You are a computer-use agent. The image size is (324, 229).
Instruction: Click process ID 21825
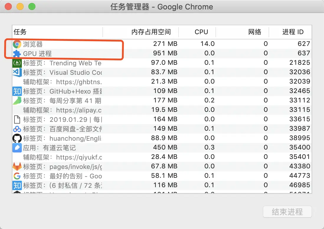coord(300,63)
